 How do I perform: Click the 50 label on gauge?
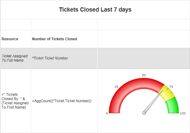[x=144, y=75]
